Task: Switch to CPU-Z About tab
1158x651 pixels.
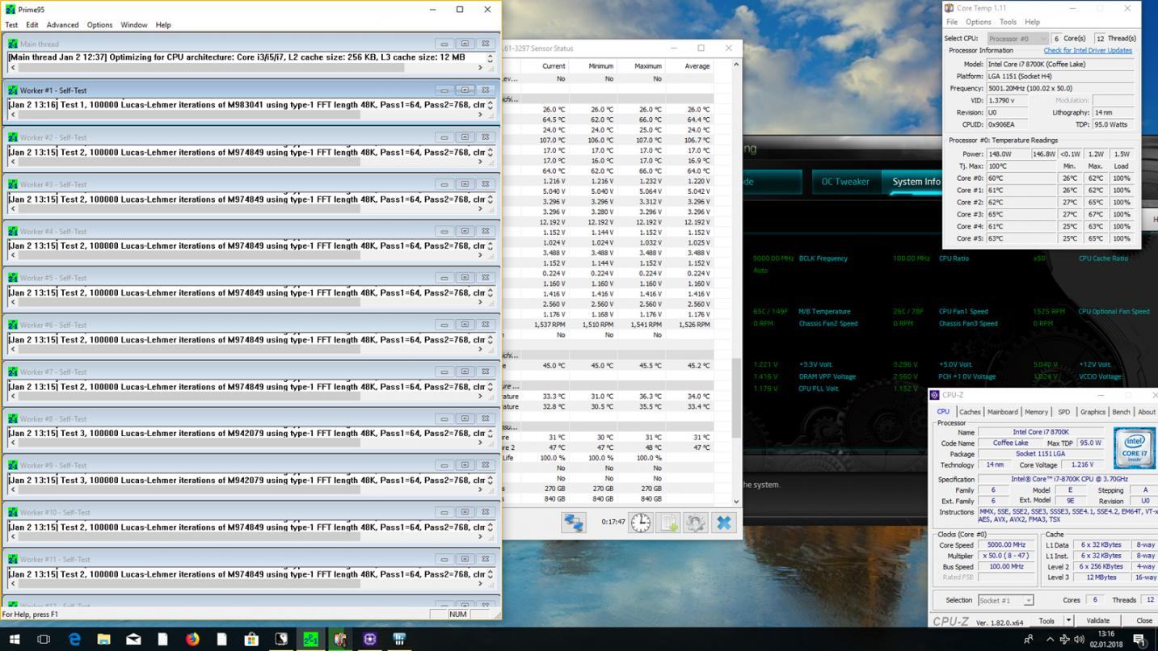Action: click(x=1146, y=412)
